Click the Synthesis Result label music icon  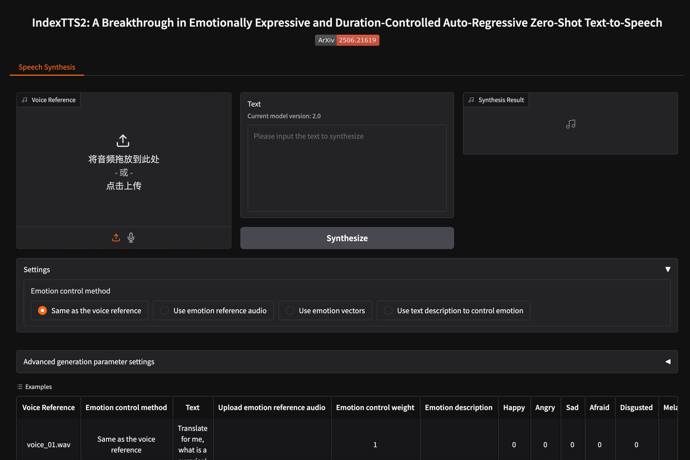coord(471,100)
